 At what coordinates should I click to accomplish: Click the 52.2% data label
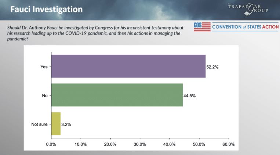pos(213,67)
